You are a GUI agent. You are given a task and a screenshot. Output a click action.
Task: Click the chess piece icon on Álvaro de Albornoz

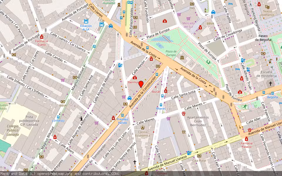tap(81, 119)
